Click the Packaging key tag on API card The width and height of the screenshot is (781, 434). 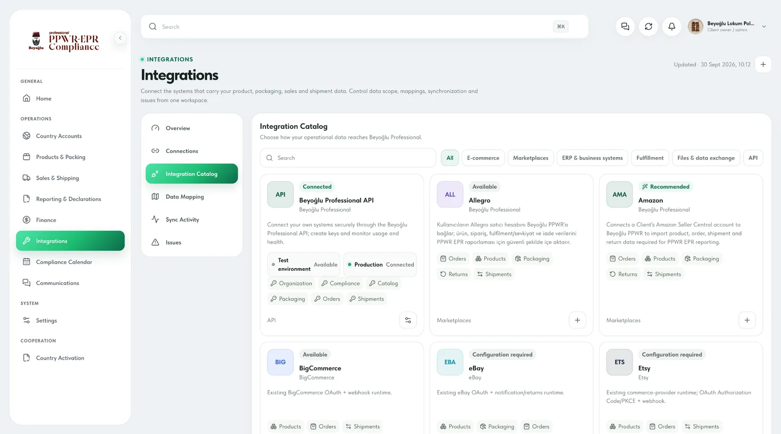point(288,299)
